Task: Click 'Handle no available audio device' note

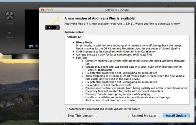Action: [128, 97]
